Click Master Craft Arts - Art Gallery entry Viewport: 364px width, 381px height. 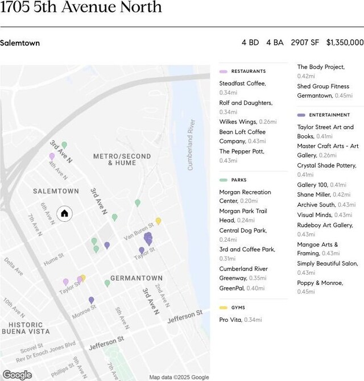(328, 150)
